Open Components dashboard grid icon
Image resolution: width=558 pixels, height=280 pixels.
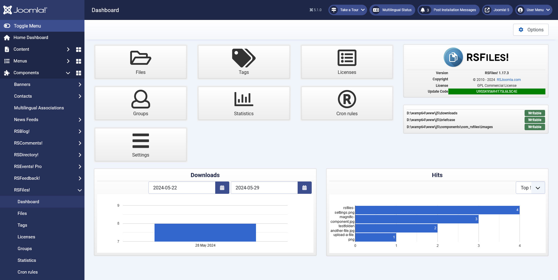click(79, 73)
